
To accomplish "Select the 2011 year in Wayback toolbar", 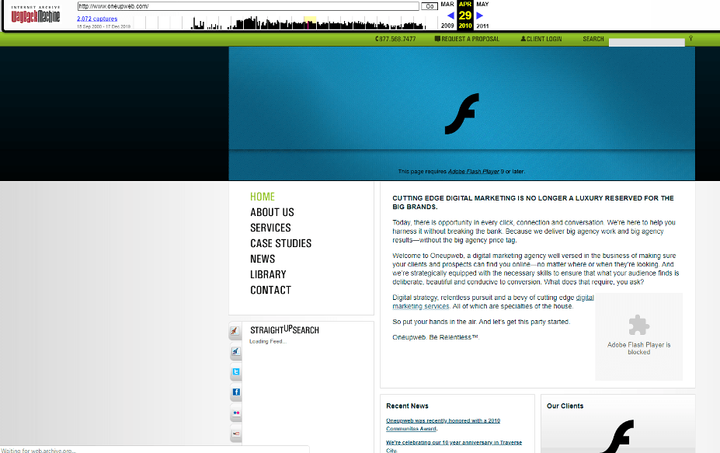I will (482, 26).
